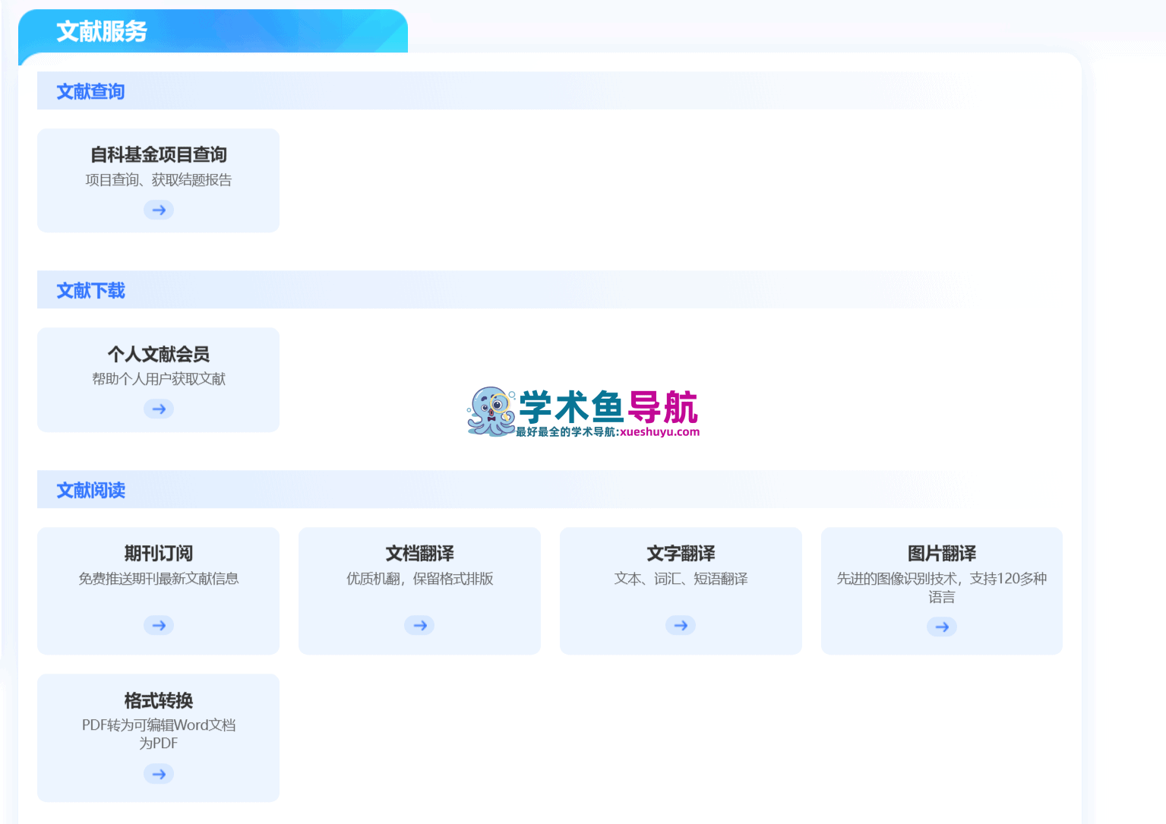The height and width of the screenshot is (824, 1166).
Task: Click text 优质机翻，保留格式排版
Action: 419,579
